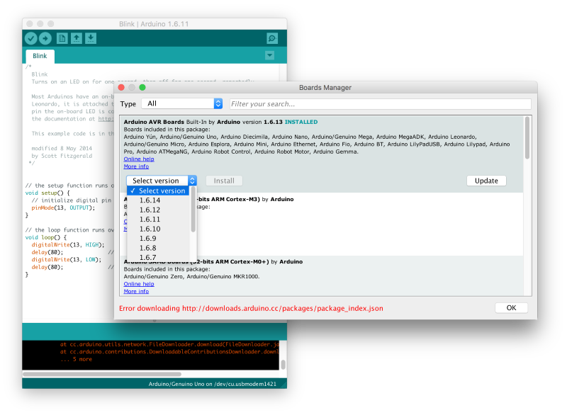Choose the checked Select version menu entry

(x=158, y=191)
